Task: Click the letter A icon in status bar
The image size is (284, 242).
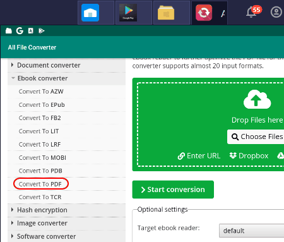Action: pos(31,31)
